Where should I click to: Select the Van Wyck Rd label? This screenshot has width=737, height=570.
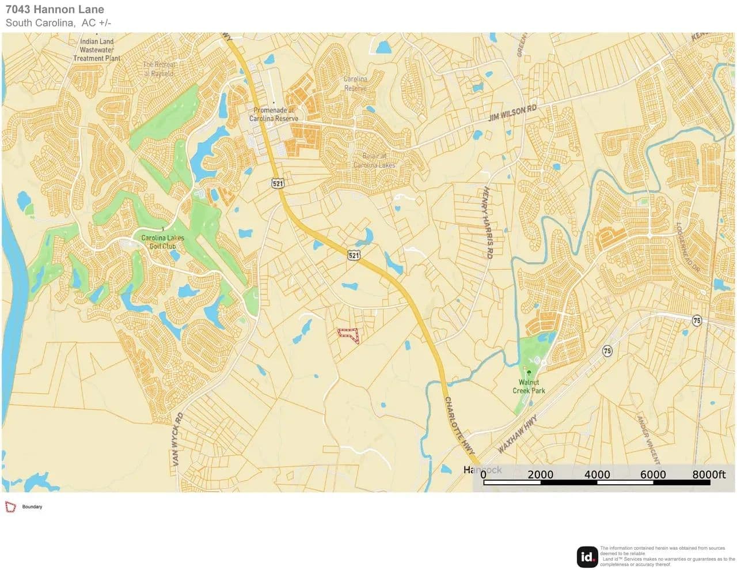point(177,439)
